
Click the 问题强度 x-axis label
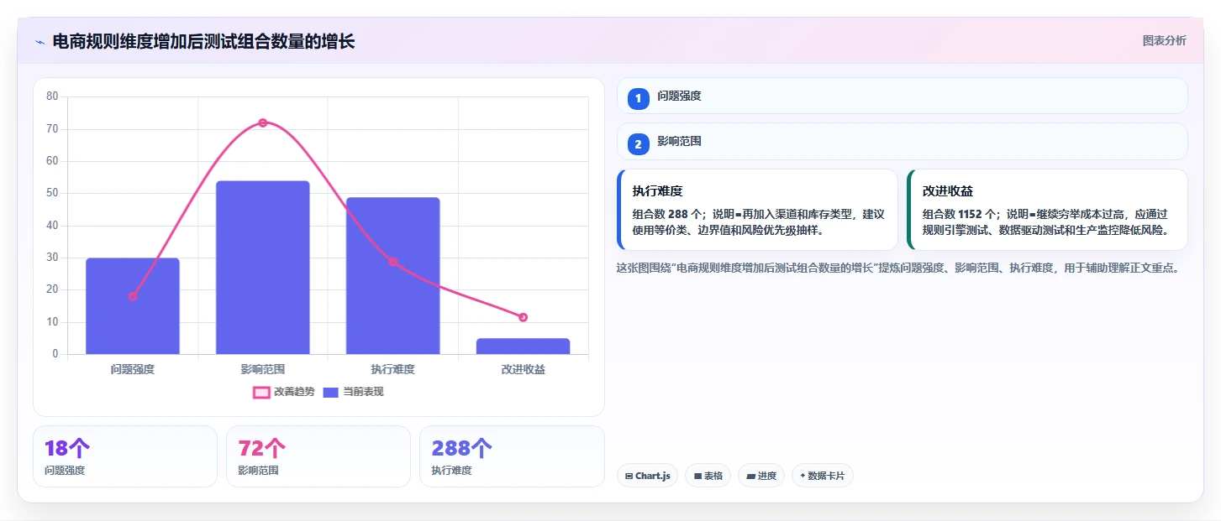coord(133,369)
